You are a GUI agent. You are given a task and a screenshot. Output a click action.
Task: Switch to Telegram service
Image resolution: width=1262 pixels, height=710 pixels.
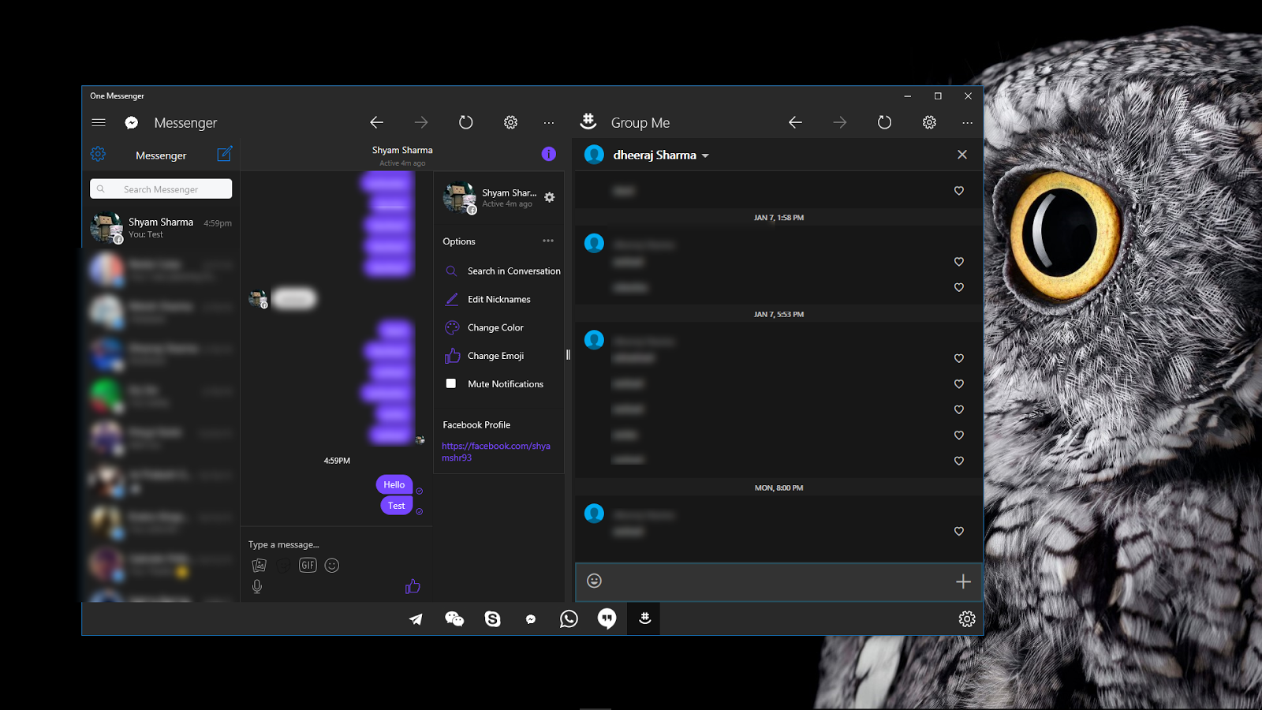pyautogui.click(x=416, y=619)
